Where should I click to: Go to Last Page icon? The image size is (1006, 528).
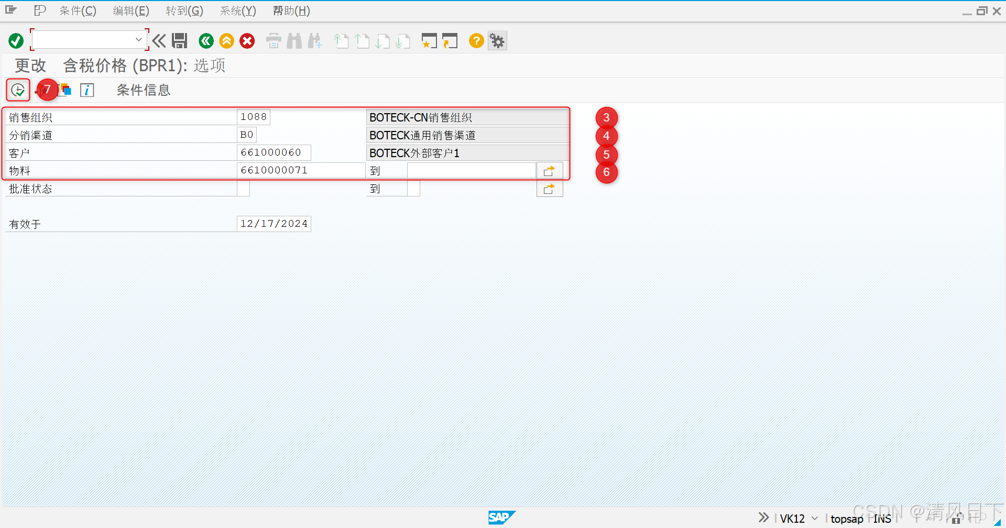(403, 41)
